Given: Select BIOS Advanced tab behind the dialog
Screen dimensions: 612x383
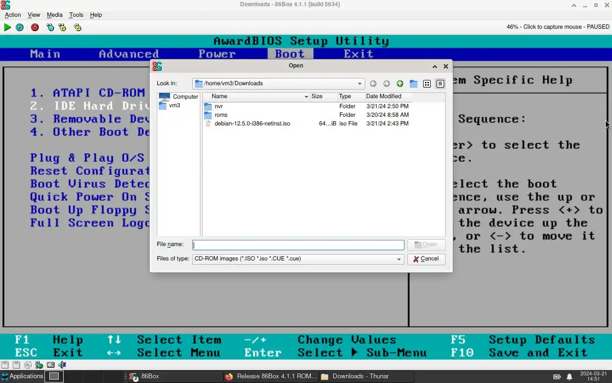Looking at the screenshot, I should (129, 54).
